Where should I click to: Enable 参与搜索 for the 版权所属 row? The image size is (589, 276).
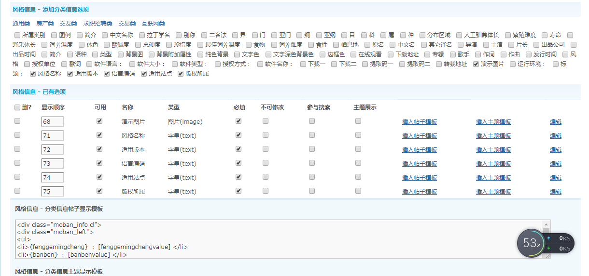(312, 191)
